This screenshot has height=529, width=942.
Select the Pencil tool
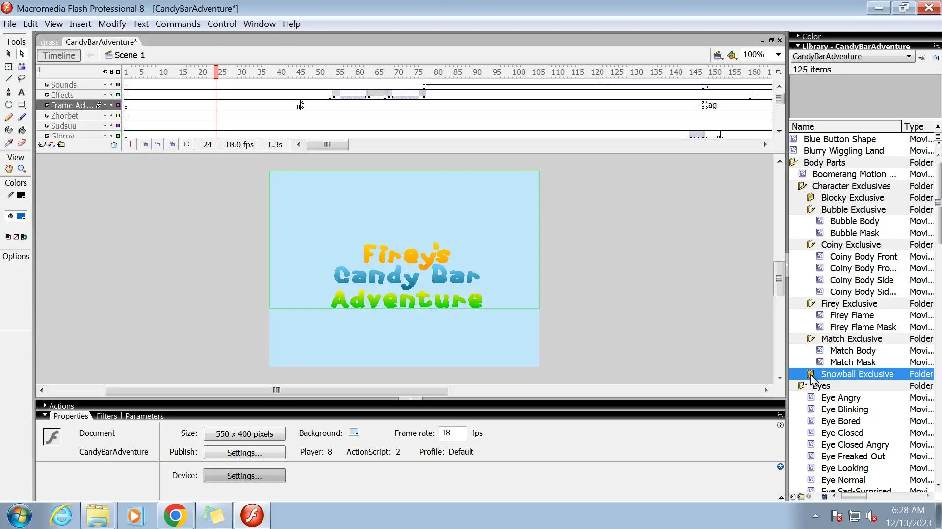point(8,118)
